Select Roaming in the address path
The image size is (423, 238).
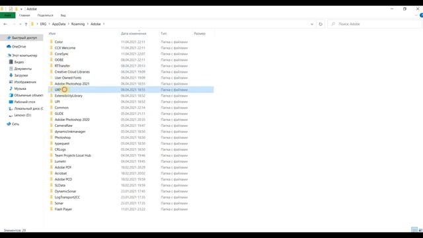[x=78, y=24]
